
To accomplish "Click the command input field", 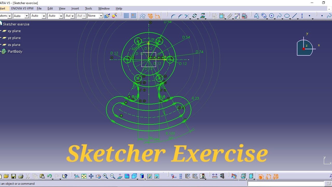I will click(x=286, y=184).
